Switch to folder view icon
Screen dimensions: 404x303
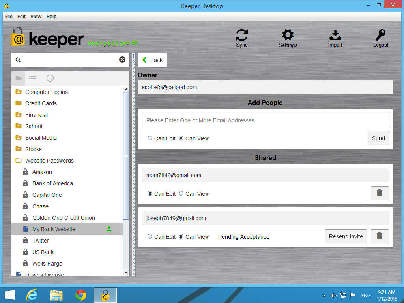(19, 78)
